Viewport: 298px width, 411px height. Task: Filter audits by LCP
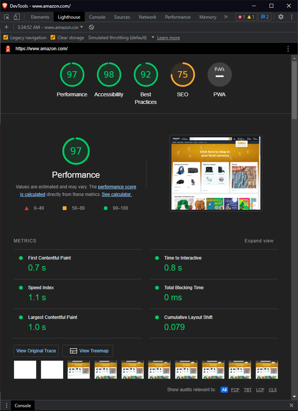[x=260, y=390]
